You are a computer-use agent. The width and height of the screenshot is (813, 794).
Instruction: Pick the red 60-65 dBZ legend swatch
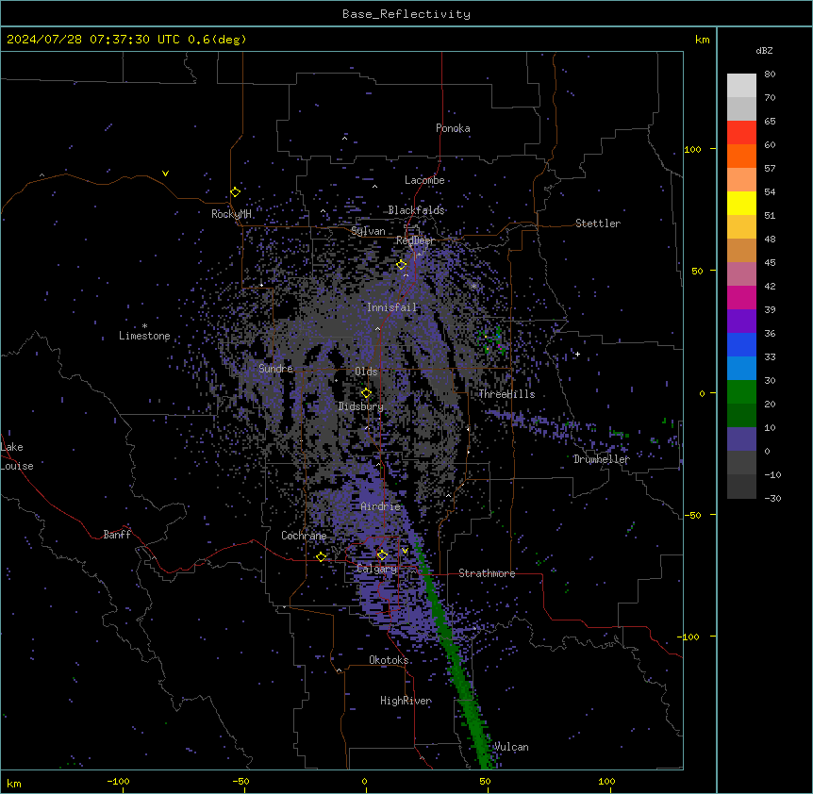coord(741,133)
